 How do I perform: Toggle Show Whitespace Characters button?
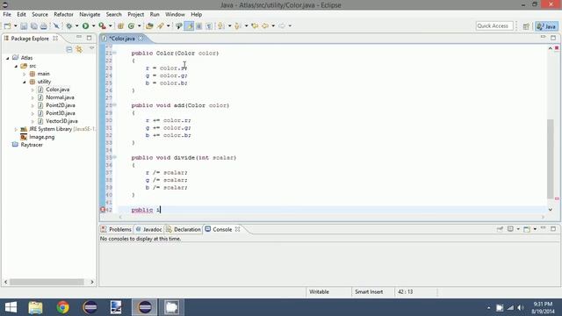[x=209, y=25]
